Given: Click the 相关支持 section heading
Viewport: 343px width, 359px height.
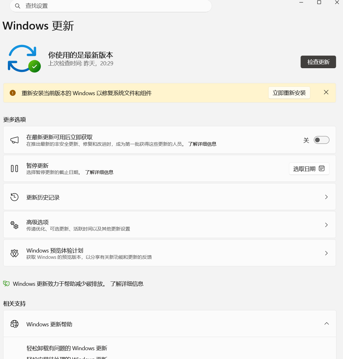Looking at the screenshot, I should pyautogui.click(x=14, y=304).
